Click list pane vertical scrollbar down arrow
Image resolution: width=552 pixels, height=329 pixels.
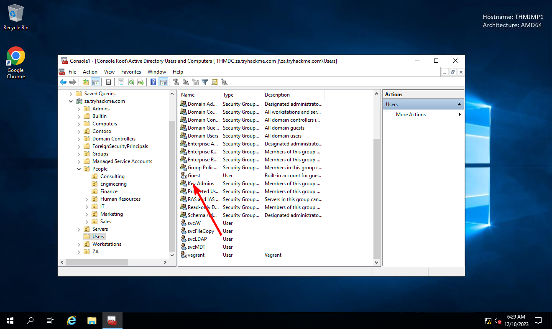point(377,263)
